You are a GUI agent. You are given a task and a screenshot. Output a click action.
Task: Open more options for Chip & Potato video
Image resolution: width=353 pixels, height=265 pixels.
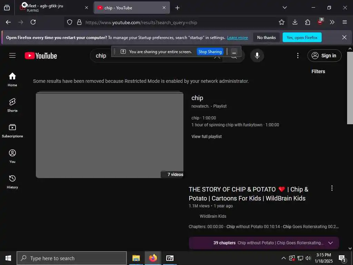coord(332,188)
